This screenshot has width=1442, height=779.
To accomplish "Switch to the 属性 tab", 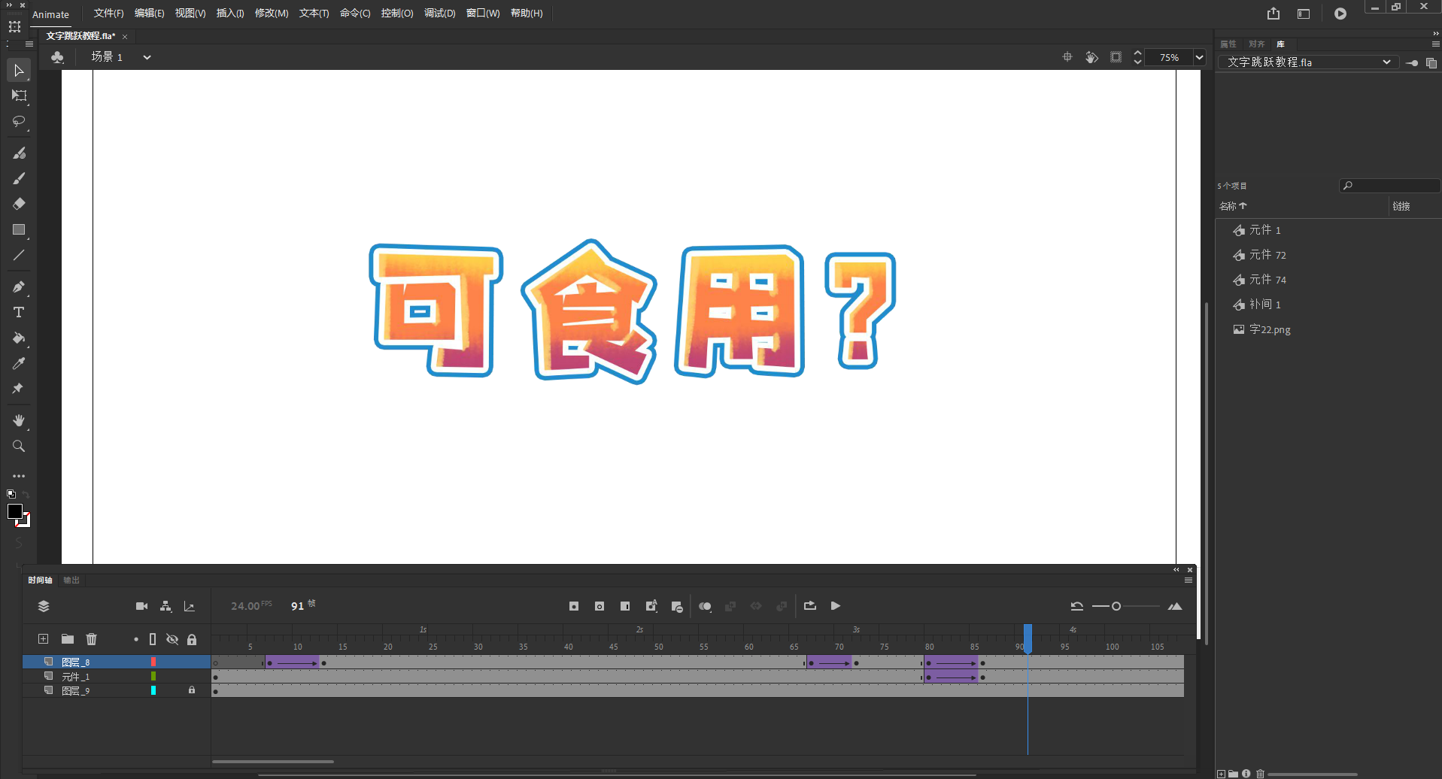I will [x=1228, y=44].
